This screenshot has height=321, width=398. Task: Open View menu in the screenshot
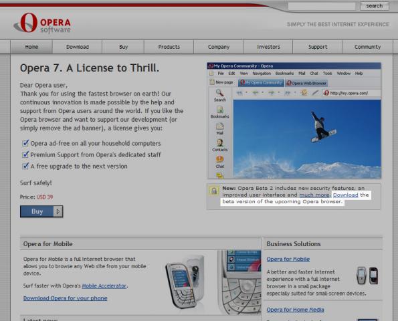coord(243,74)
